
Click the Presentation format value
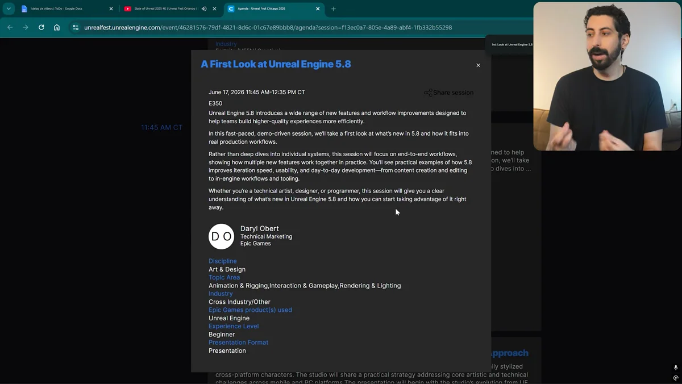227,350
